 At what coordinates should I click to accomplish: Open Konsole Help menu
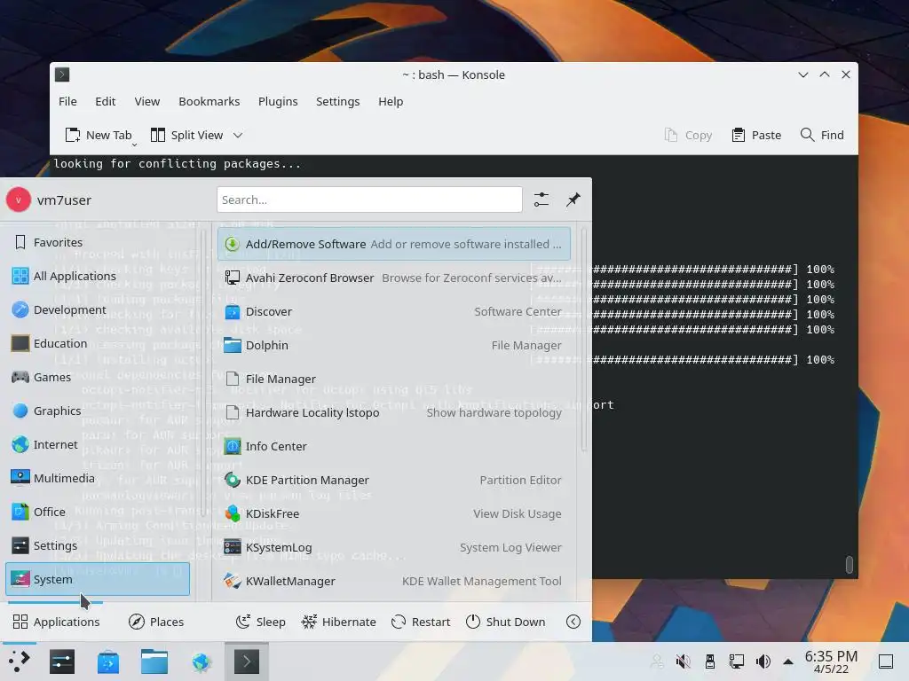(391, 101)
